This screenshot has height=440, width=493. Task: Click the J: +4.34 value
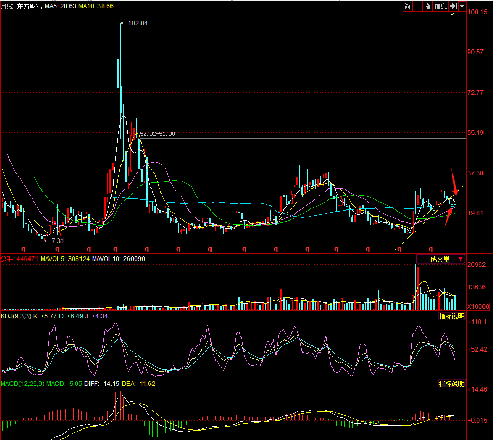point(96,316)
